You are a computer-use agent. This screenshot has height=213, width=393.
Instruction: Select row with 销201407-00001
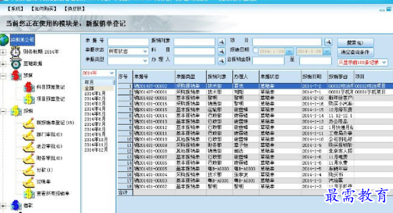click(x=255, y=92)
